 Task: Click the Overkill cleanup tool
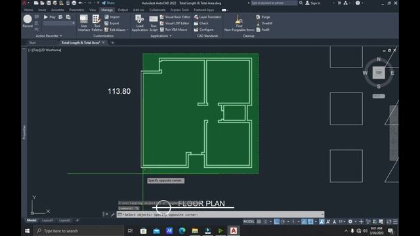[264, 24]
